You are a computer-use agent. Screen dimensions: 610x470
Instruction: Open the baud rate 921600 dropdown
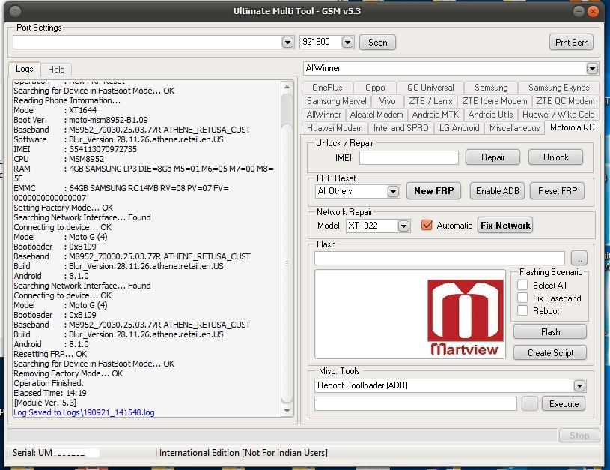pos(347,43)
